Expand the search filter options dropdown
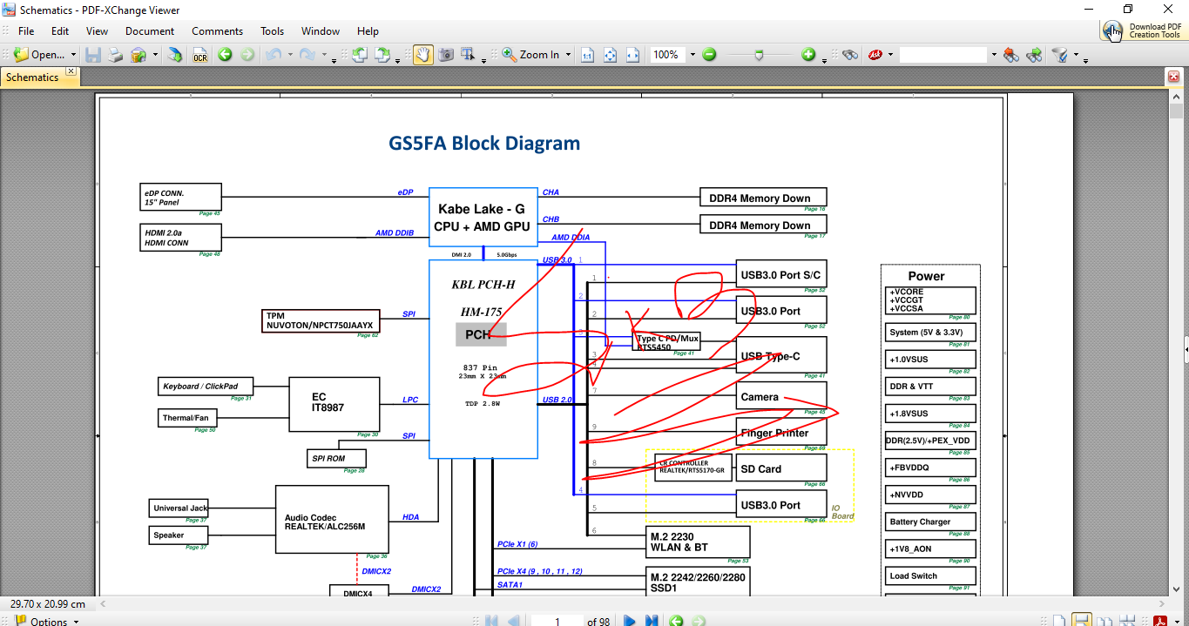The height and width of the screenshot is (626, 1189). pos(1076,55)
